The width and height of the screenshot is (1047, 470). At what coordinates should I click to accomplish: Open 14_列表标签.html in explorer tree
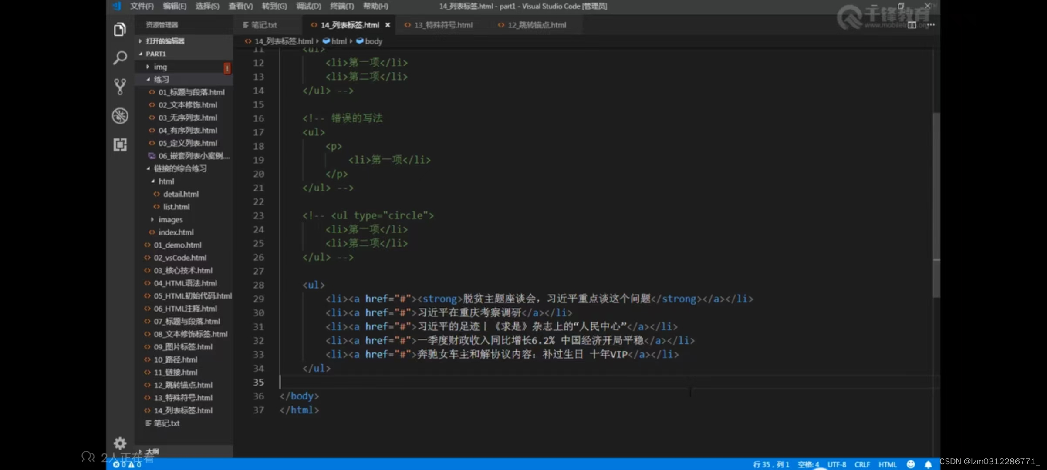pyautogui.click(x=184, y=410)
